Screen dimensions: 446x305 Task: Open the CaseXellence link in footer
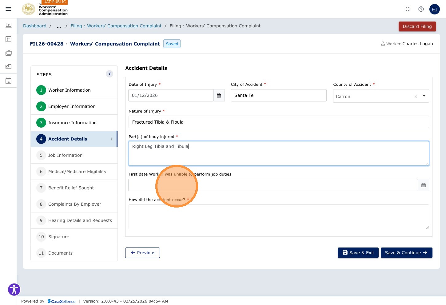[62, 301]
